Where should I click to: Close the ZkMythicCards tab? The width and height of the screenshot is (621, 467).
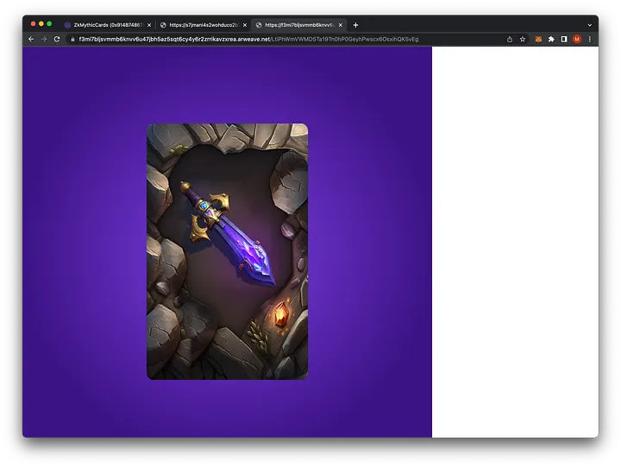click(x=148, y=25)
